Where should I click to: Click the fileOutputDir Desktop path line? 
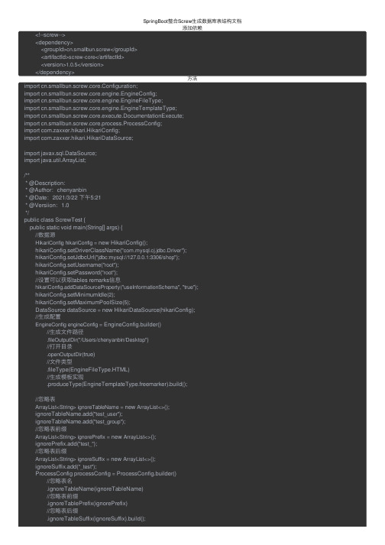click(98, 339)
